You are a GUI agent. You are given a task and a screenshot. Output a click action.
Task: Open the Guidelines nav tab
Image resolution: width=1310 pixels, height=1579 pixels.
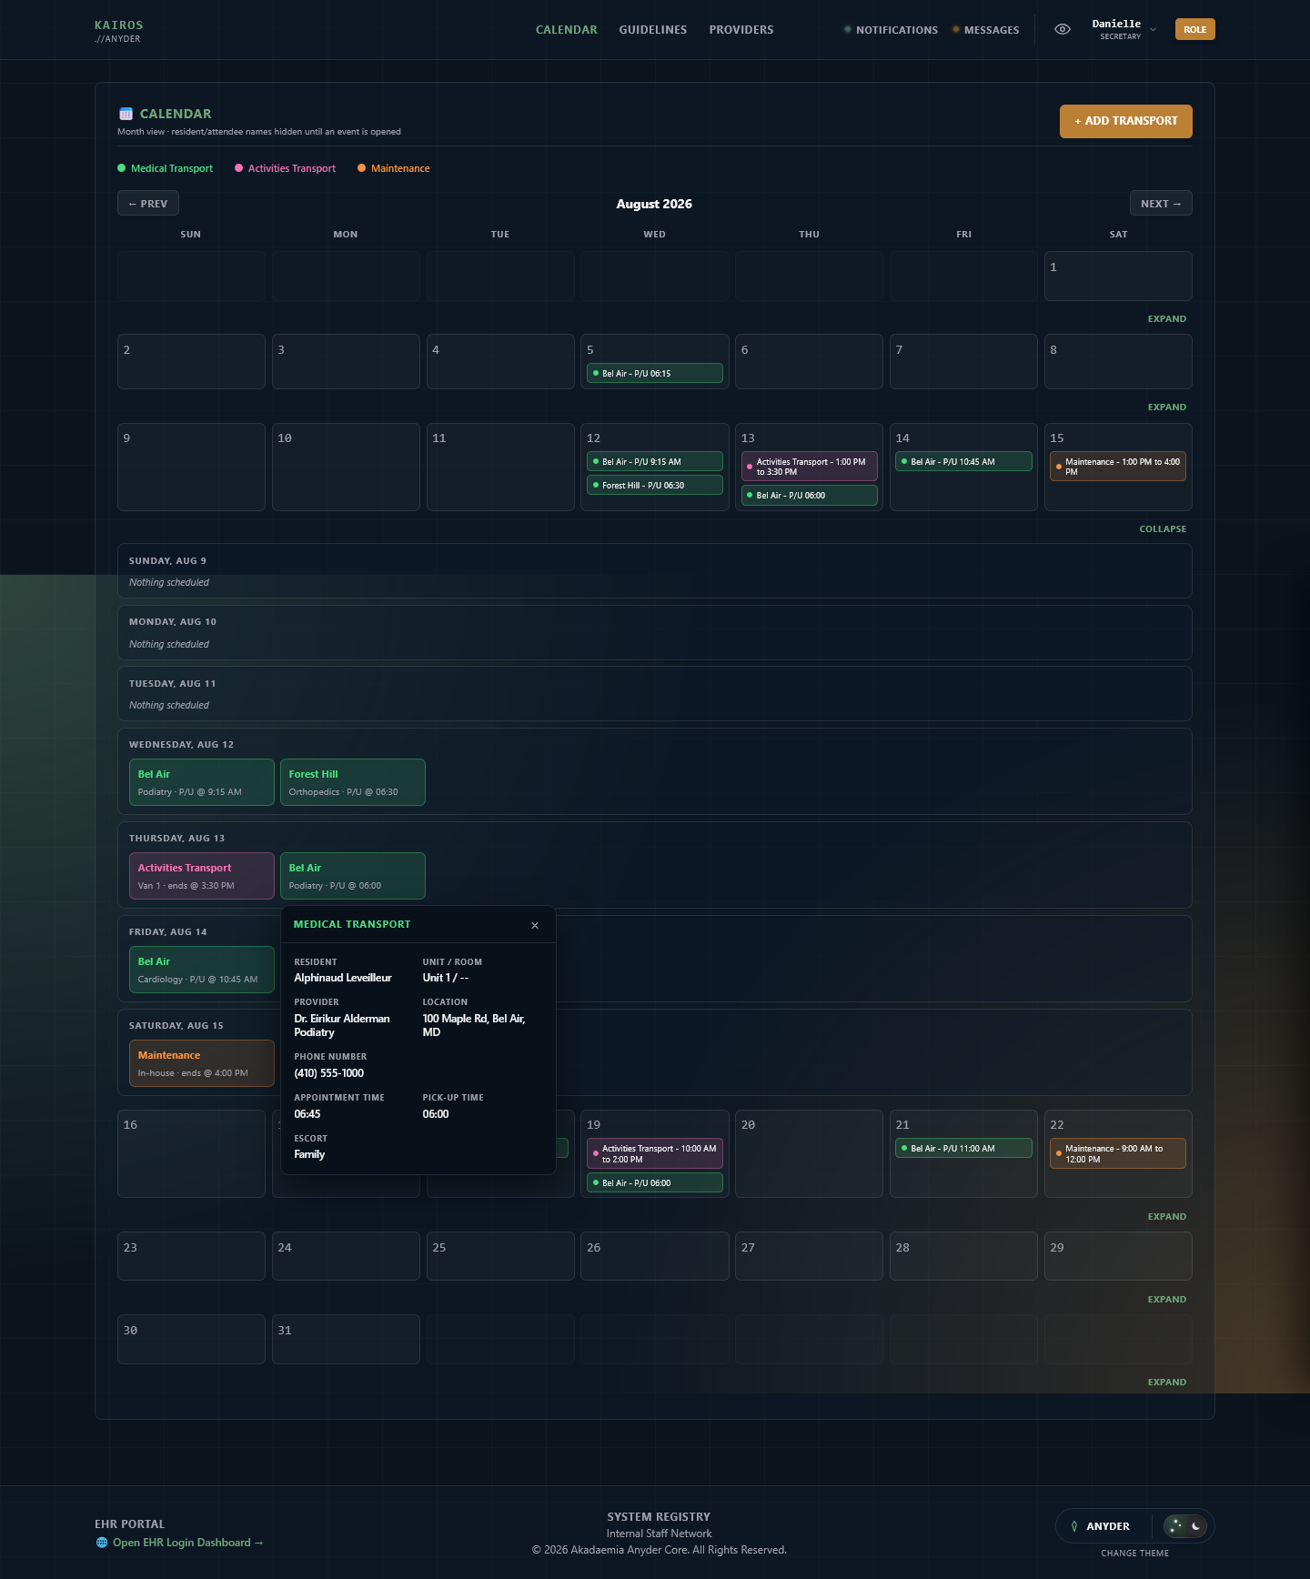coord(652,30)
